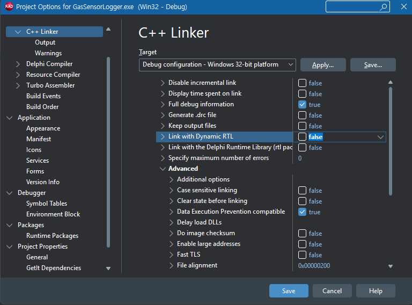Uncheck the Full debug information checkbox
Screen dimensions: 412x305
pos(303,105)
